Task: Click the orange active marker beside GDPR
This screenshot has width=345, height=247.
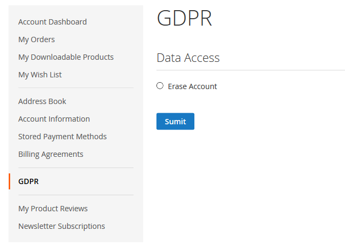Action: coord(10,181)
